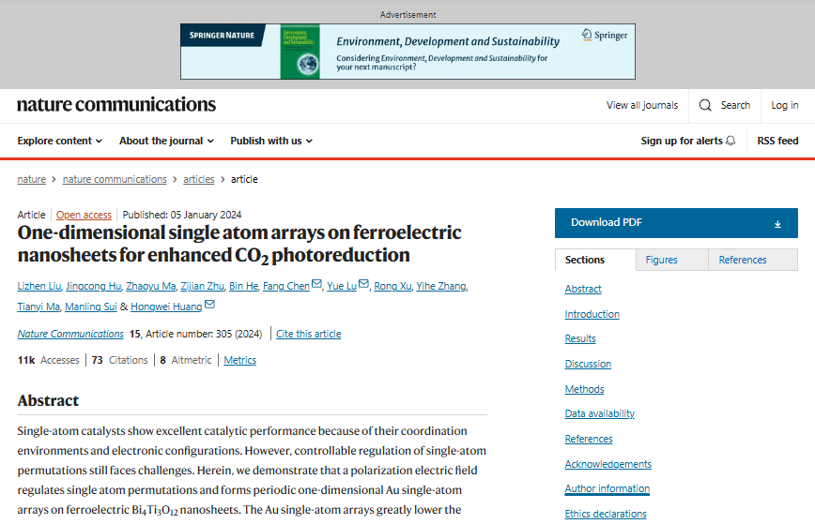Expand the Publish with us menu
The image size is (815, 524).
[271, 141]
